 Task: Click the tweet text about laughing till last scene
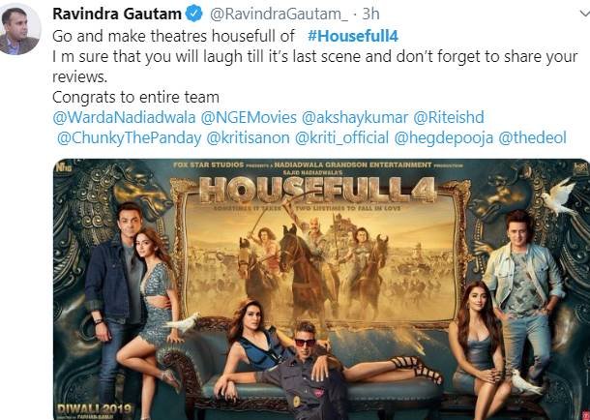coord(315,67)
